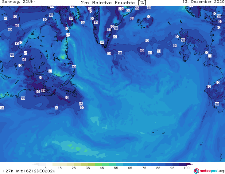Click the '999' contour label near Greenland
The height and width of the screenshot is (174, 225).
121,9
